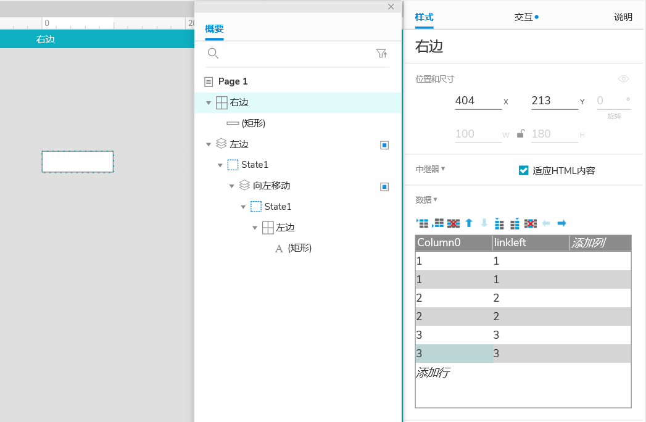Viewport: 646px width, 422px height.
Task: Click the text icon beside the nested (矩形)
Action: coord(279,249)
